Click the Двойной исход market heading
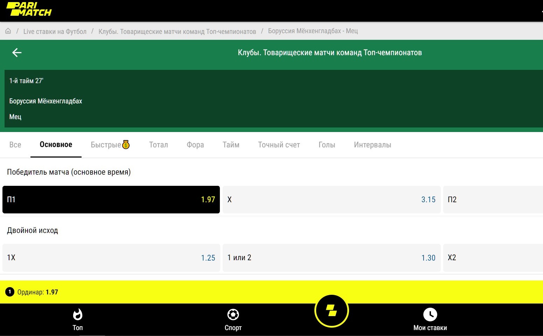Viewport: 543px width, 336px height. tap(33, 231)
